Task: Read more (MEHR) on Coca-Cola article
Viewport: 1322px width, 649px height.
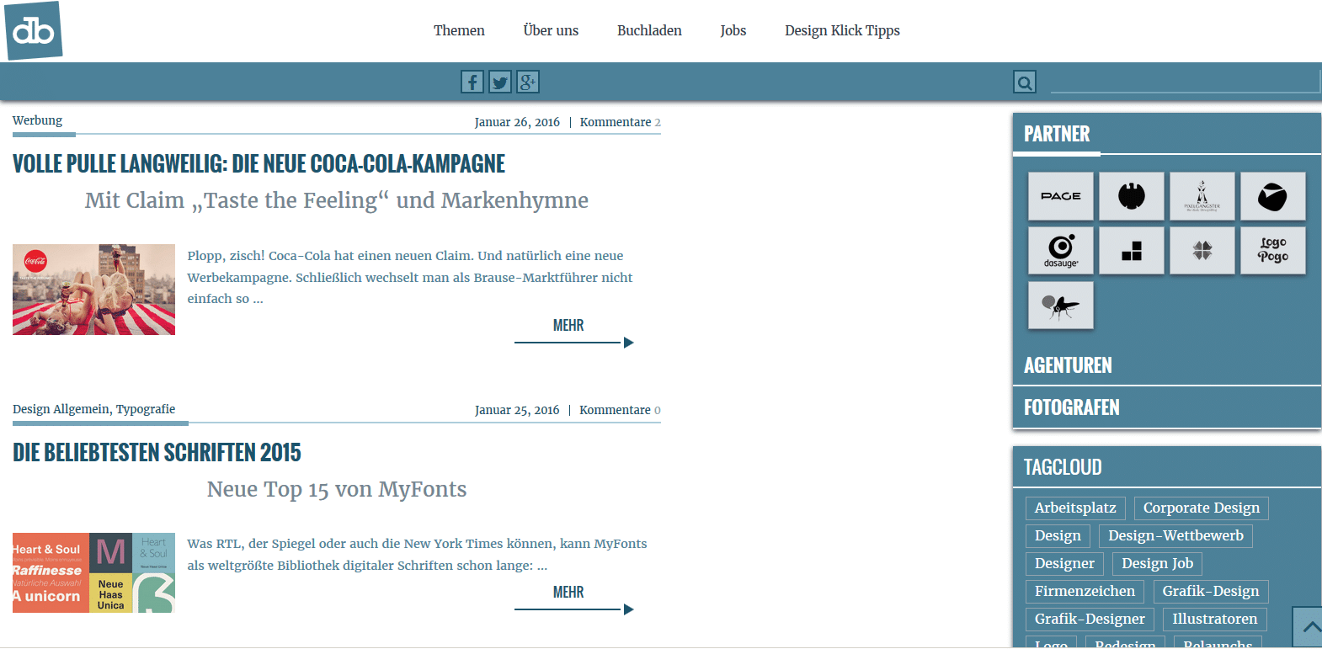Action: click(x=568, y=325)
